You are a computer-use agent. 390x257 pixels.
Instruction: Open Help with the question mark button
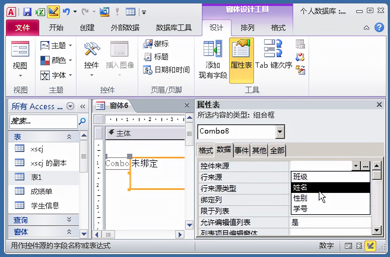379,28
